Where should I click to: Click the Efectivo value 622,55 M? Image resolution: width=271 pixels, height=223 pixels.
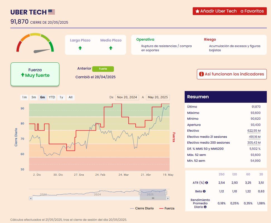coord(254,131)
